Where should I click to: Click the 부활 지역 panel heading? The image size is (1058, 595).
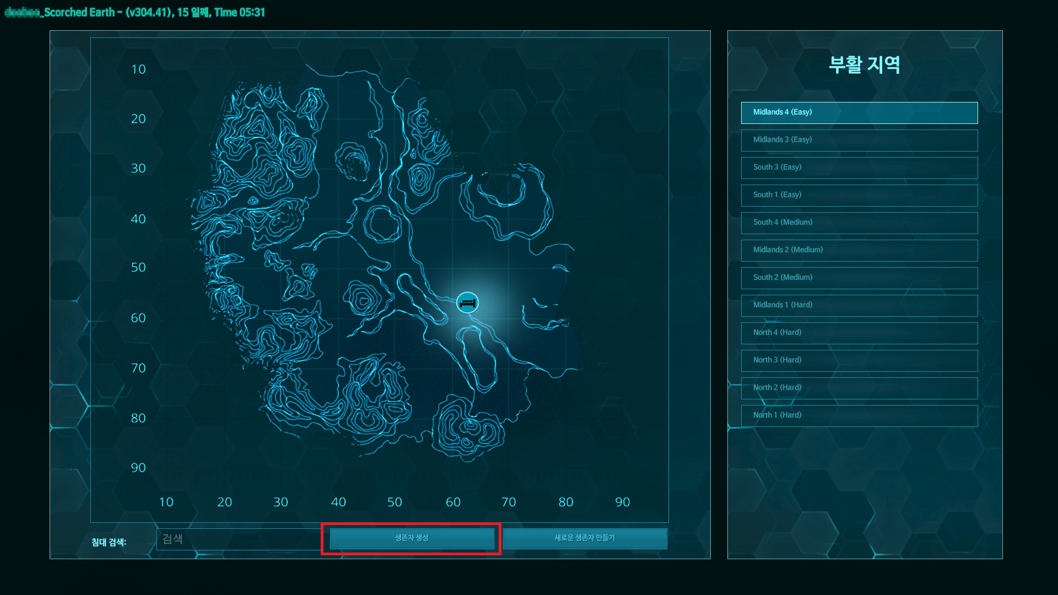tap(864, 64)
